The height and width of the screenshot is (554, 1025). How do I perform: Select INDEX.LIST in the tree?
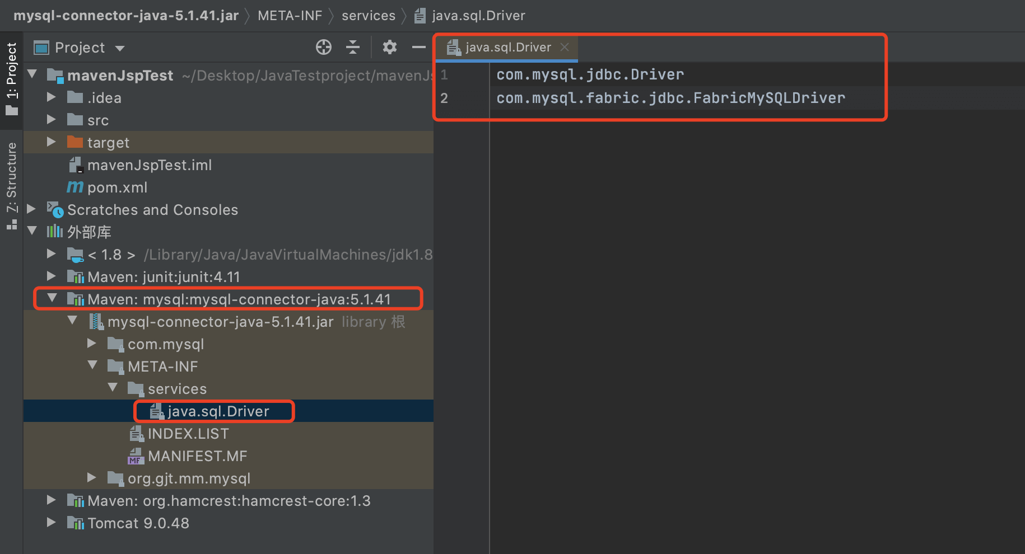pyautogui.click(x=188, y=434)
